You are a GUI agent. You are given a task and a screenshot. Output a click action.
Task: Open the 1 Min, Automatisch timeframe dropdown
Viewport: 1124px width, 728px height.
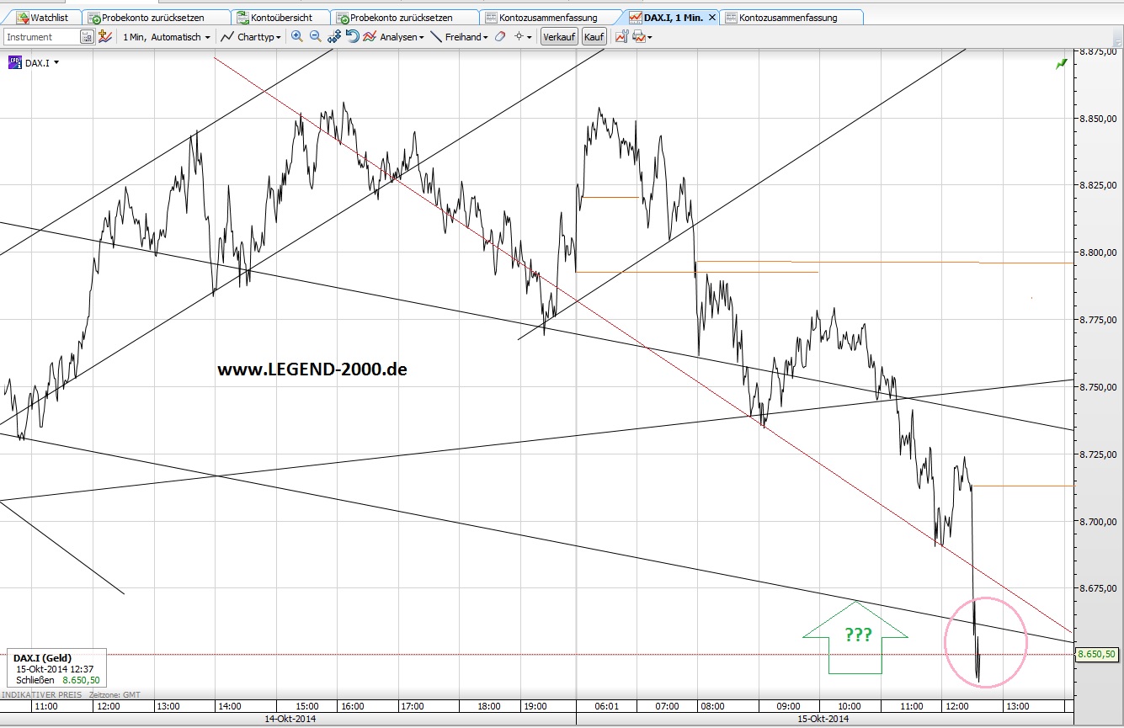[x=164, y=37]
